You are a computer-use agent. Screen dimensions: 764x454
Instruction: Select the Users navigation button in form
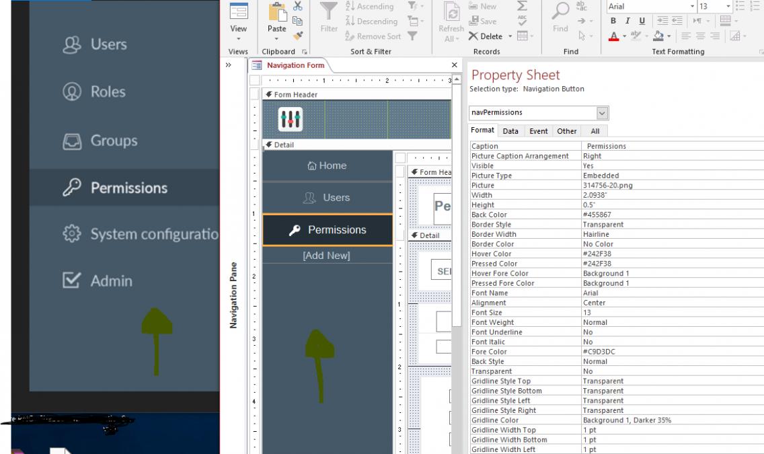coord(327,198)
